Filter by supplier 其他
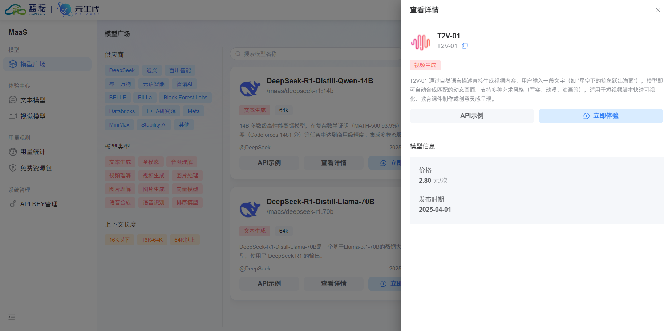The width and height of the screenshot is (672, 331). pos(184,125)
